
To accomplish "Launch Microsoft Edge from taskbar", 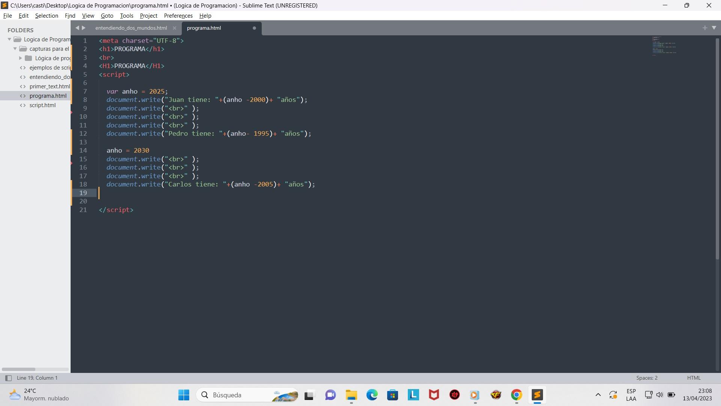I will point(372,395).
